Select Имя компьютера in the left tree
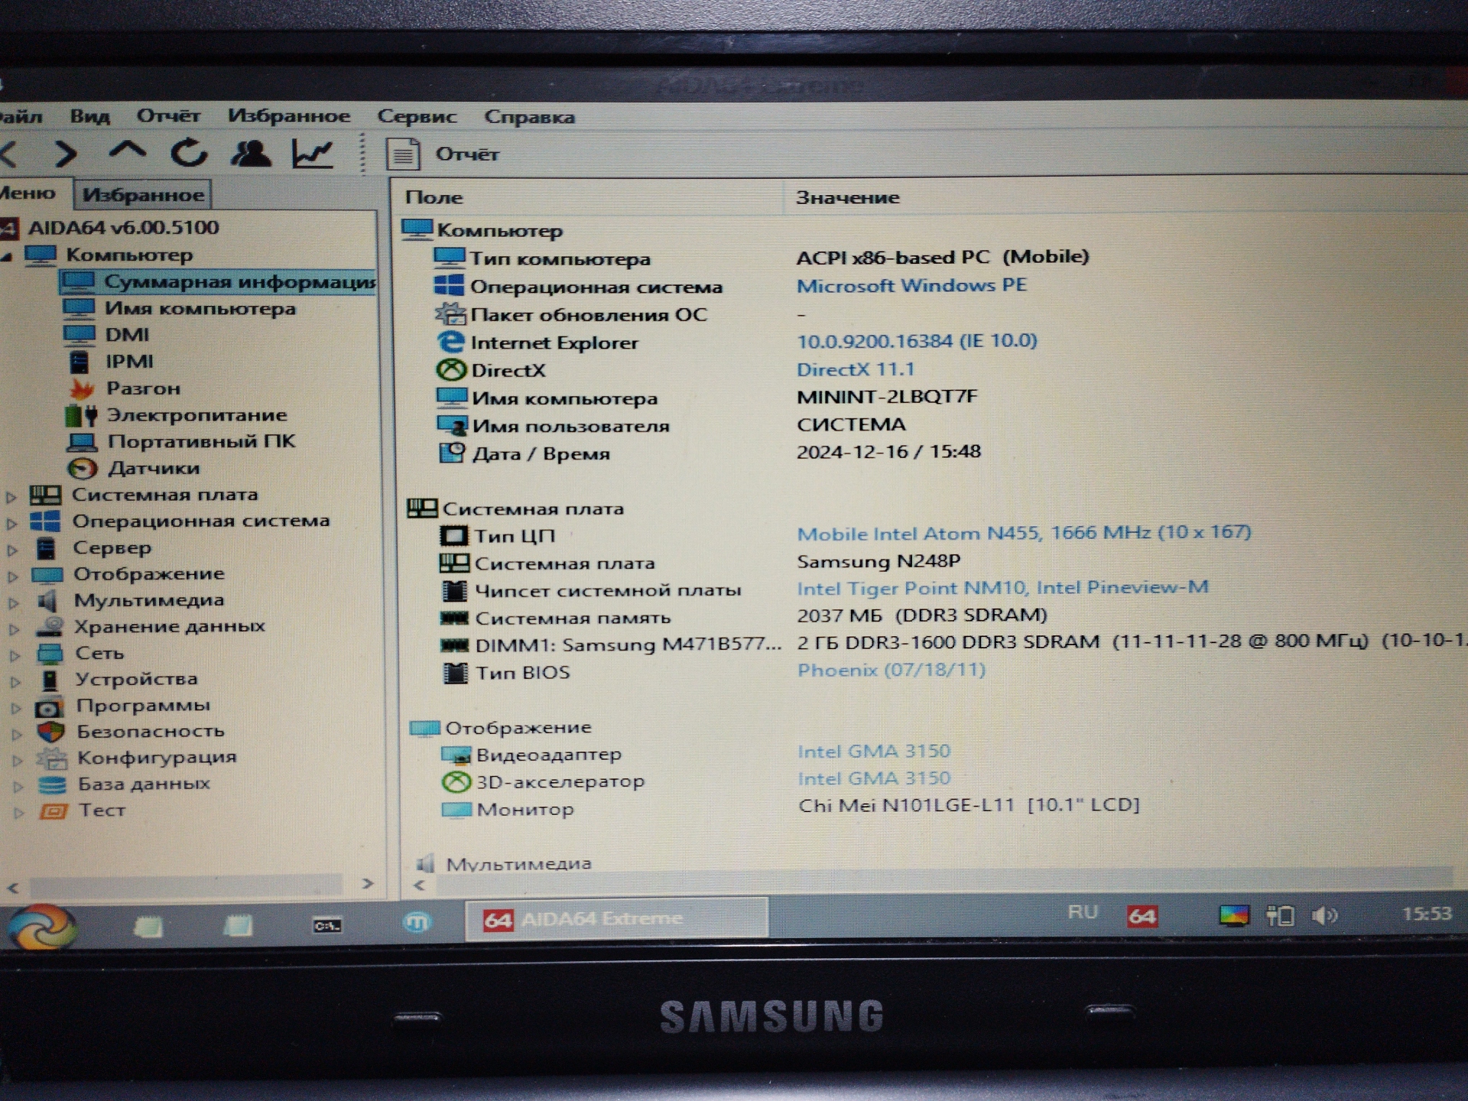The width and height of the screenshot is (1468, 1101). tap(180, 309)
